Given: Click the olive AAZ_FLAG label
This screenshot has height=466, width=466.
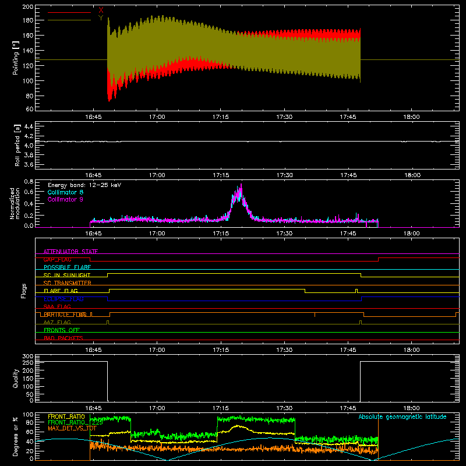Looking at the screenshot, I should [57, 322].
